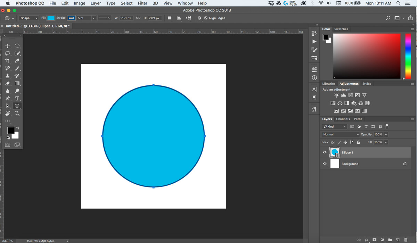Screen dimensions: 417x243
Task: Open the Kind layer filter dropdown
Action: 334,127
